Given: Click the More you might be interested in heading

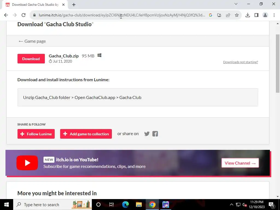Looking at the screenshot, I should tap(57, 193).
